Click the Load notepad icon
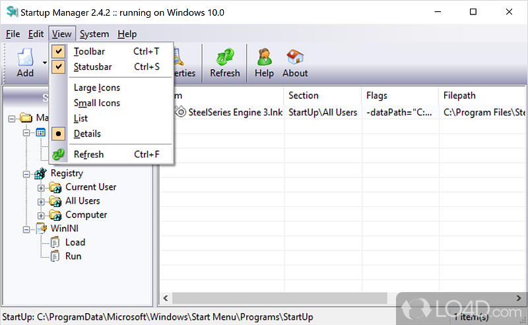Viewport: 528px width, 325px height. click(55, 243)
